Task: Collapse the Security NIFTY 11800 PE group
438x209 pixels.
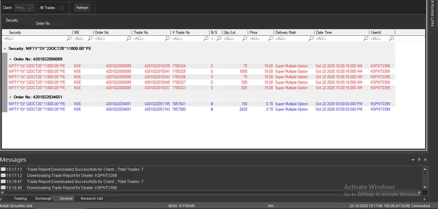Action: pyautogui.click(x=4, y=48)
